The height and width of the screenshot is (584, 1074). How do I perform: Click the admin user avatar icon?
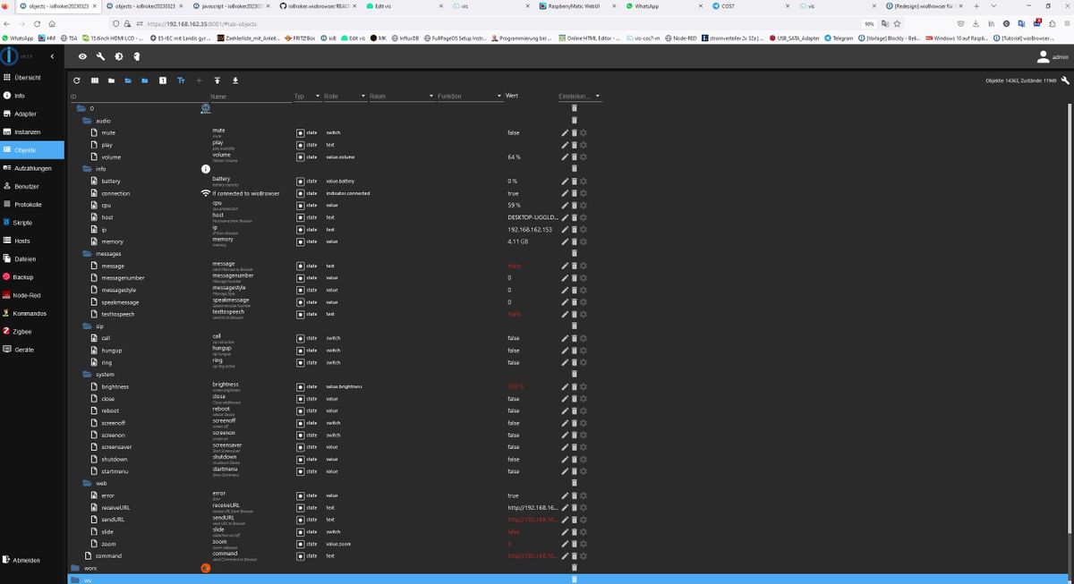tap(1043, 56)
